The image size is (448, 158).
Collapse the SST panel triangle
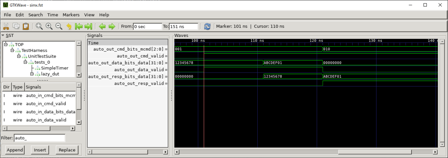(x=3, y=35)
